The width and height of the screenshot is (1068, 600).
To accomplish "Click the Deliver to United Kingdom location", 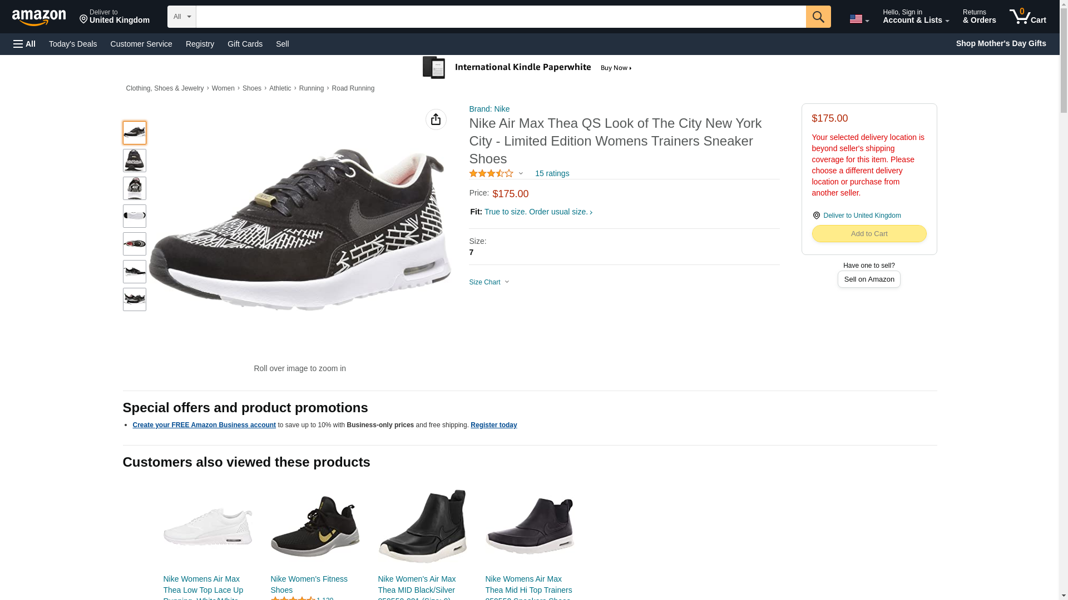I will click(x=114, y=17).
